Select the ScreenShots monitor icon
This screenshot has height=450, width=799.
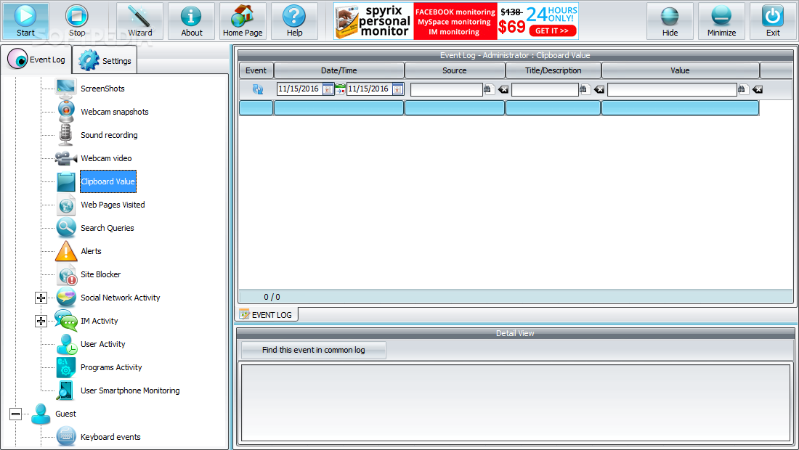pos(66,89)
